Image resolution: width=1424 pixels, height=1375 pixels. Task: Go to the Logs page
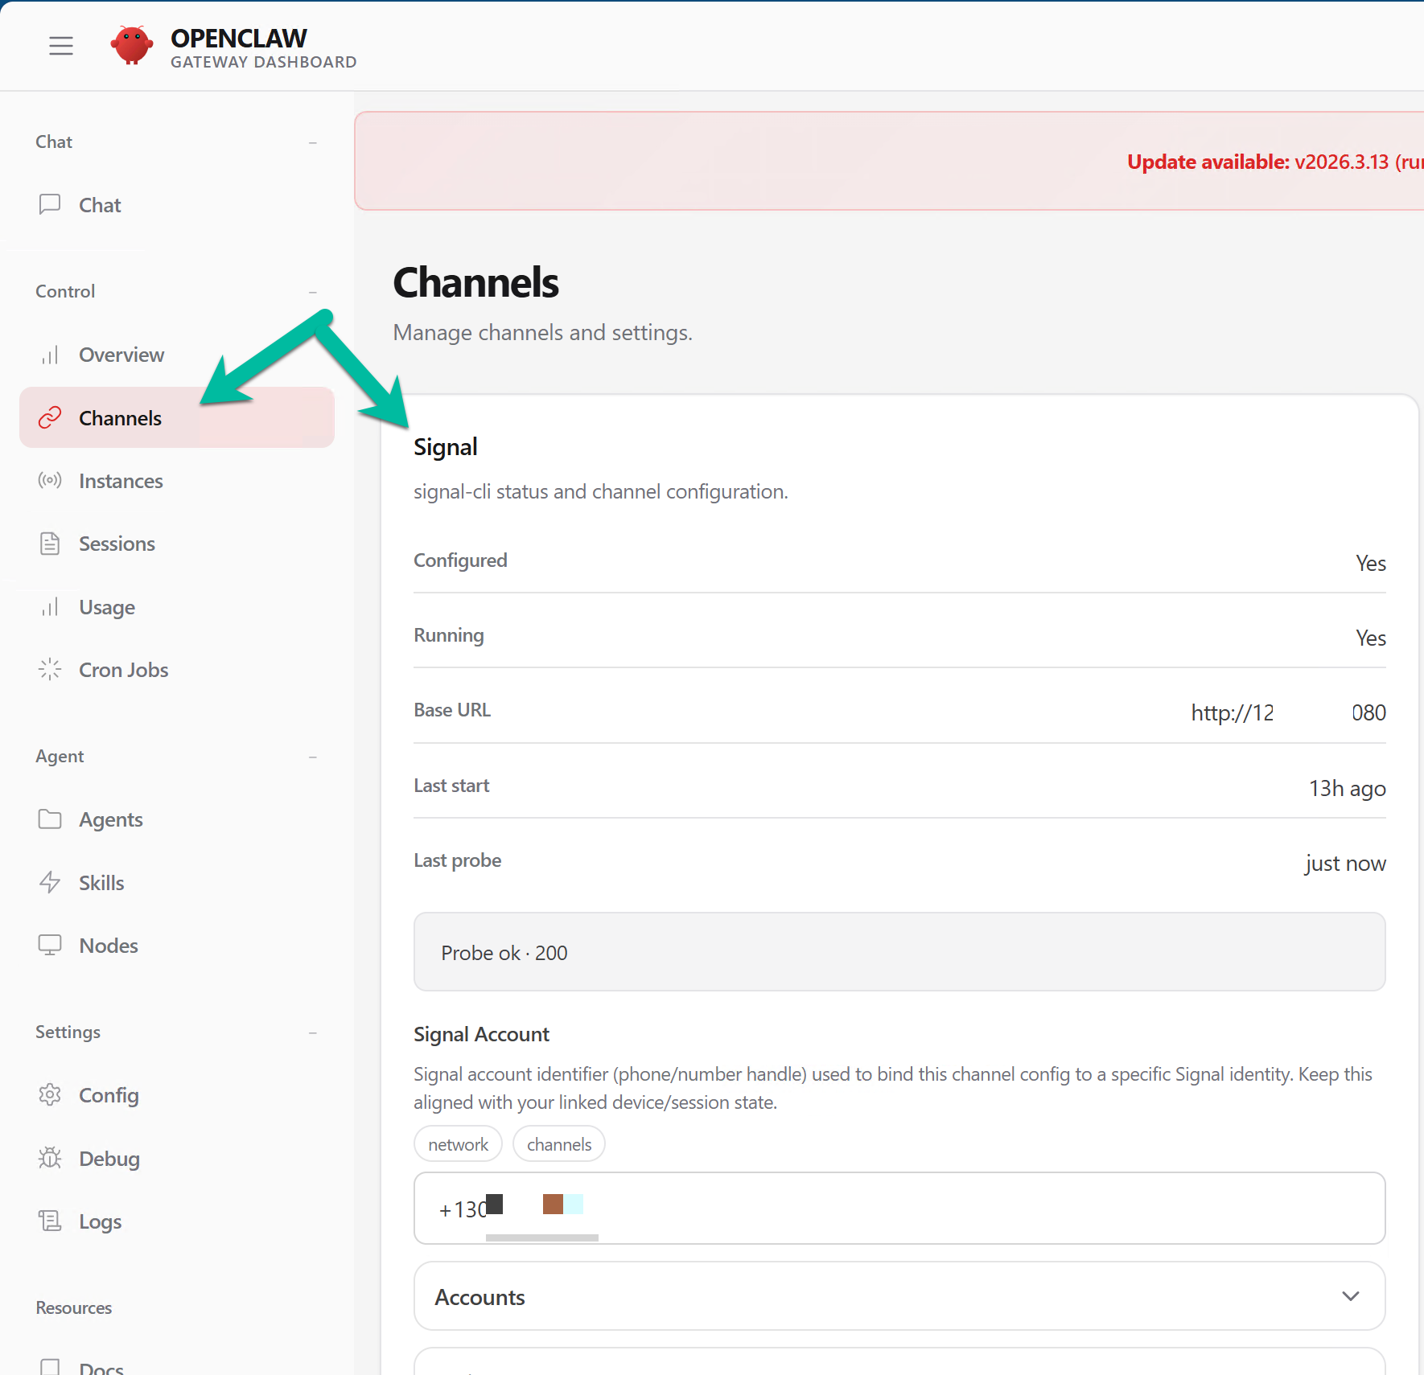click(x=101, y=1221)
